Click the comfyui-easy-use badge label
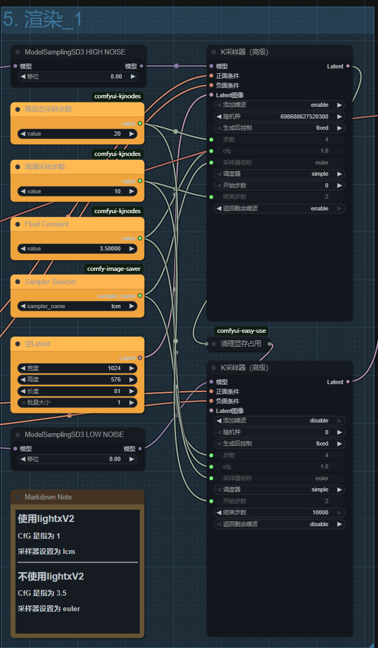Image resolution: width=378 pixels, height=648 pixels. coord(241,331)
